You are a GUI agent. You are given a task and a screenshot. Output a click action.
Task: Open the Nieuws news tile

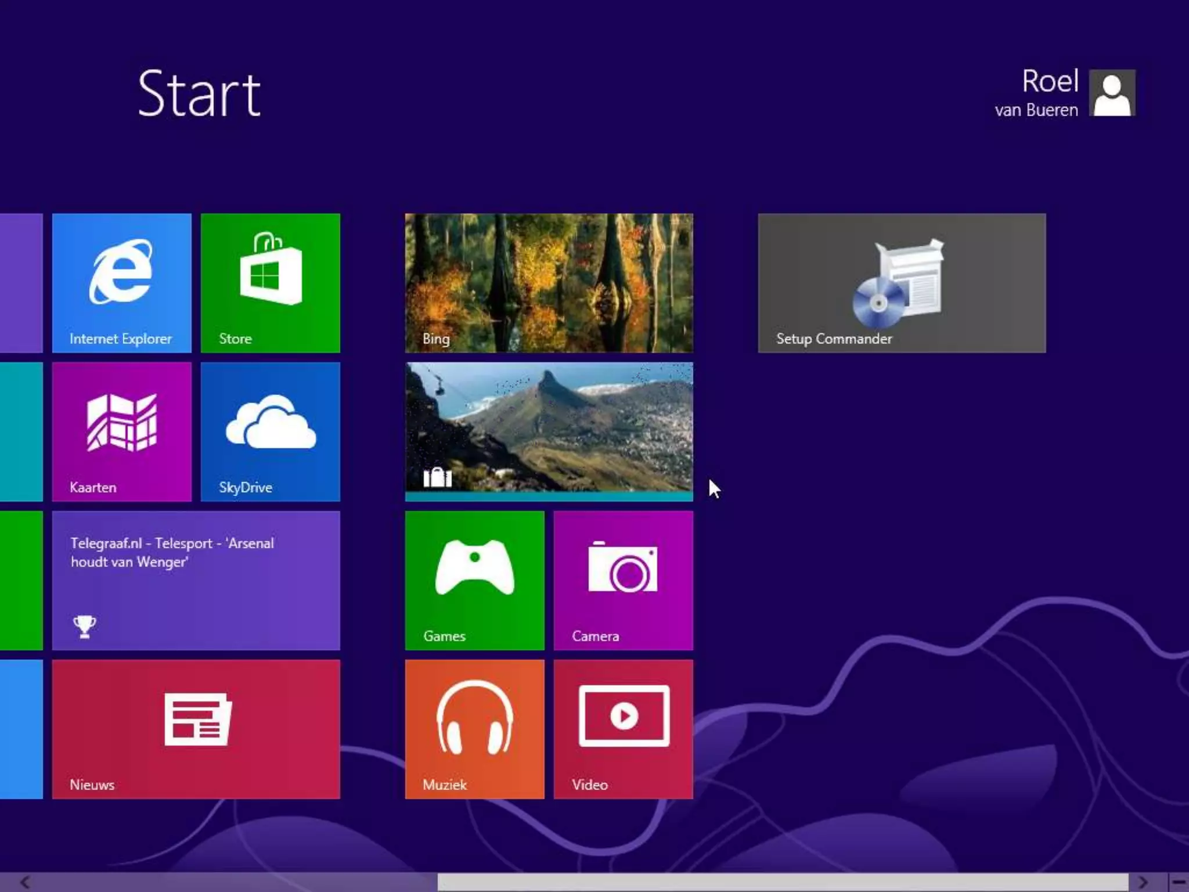[x=196, y=729]
